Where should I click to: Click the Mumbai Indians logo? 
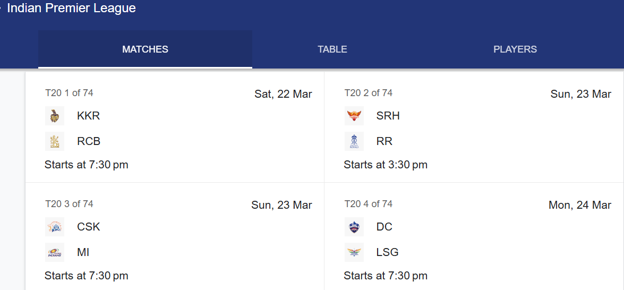click(x=55, y=252)
